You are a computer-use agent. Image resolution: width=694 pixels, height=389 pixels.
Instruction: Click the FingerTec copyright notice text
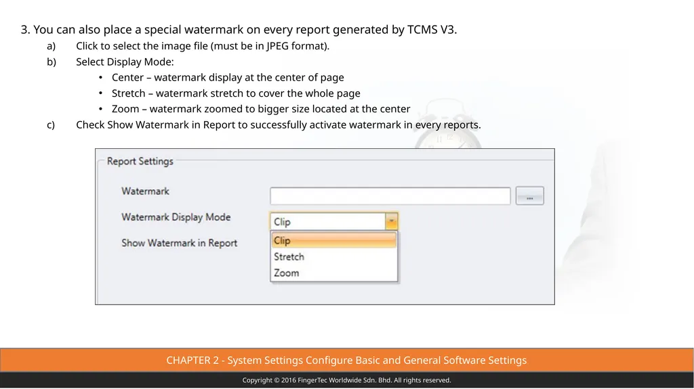click(x=346, y=380)
